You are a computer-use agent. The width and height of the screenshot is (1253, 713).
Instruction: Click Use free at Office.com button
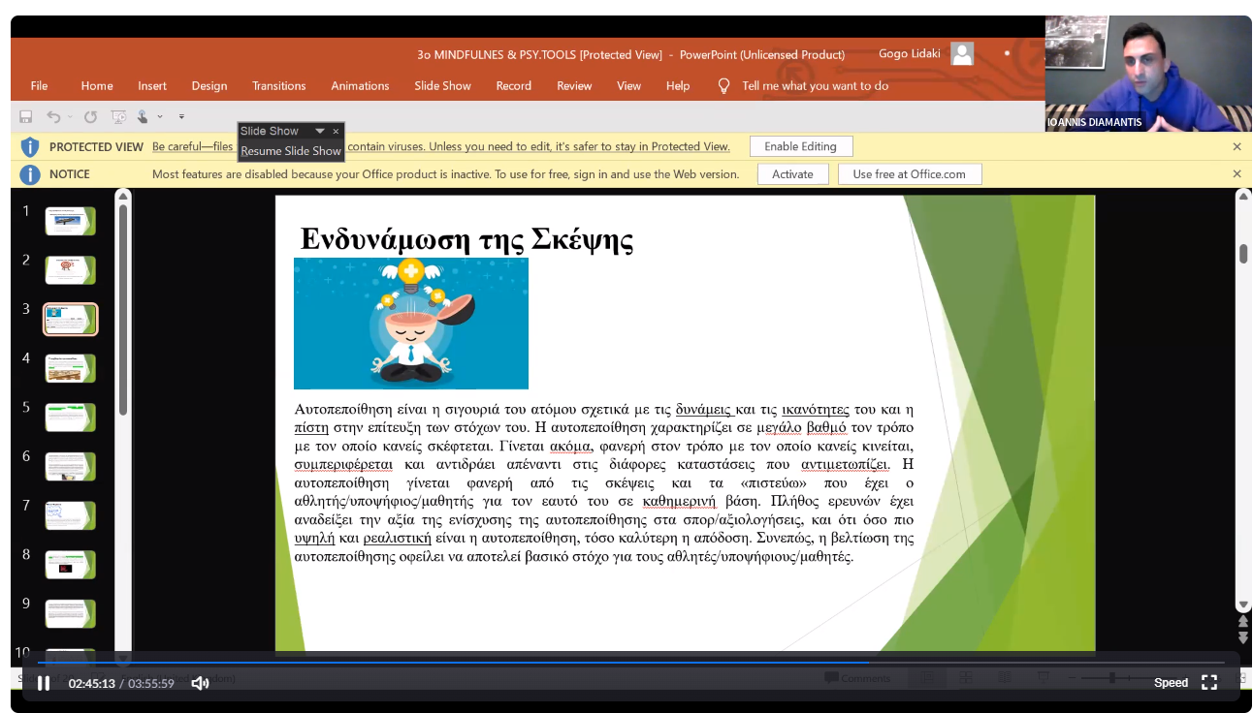tap(909, 174)
